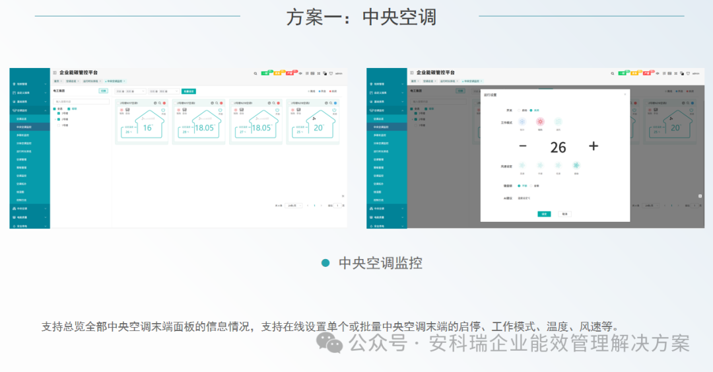The height and width of the screenshot is (372, 713).
Task: Select the 送风 wave mode icon in dialog
Action: (559, 122)
